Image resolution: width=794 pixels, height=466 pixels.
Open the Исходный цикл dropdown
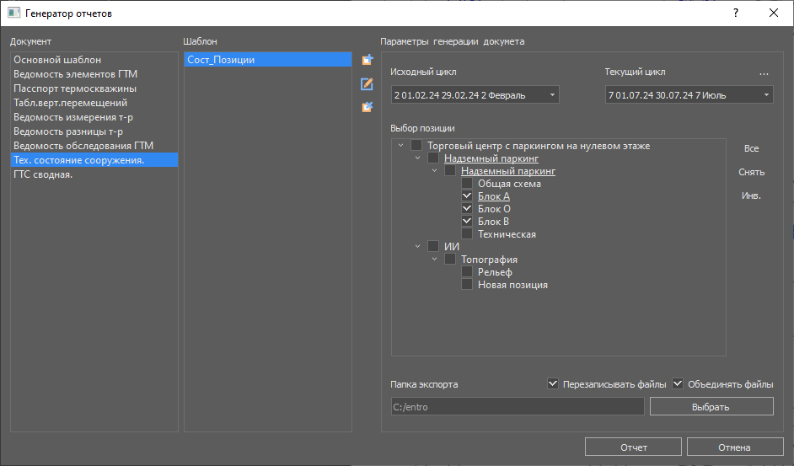[474, 95]
